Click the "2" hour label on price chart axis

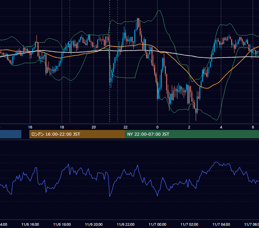pos(189,127)
